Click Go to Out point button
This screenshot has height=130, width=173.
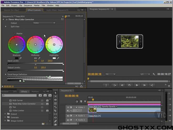(x=152, y=85)
